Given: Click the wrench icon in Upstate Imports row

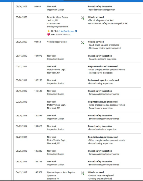Looking at the screenshot, I should [x=82, y=173].
